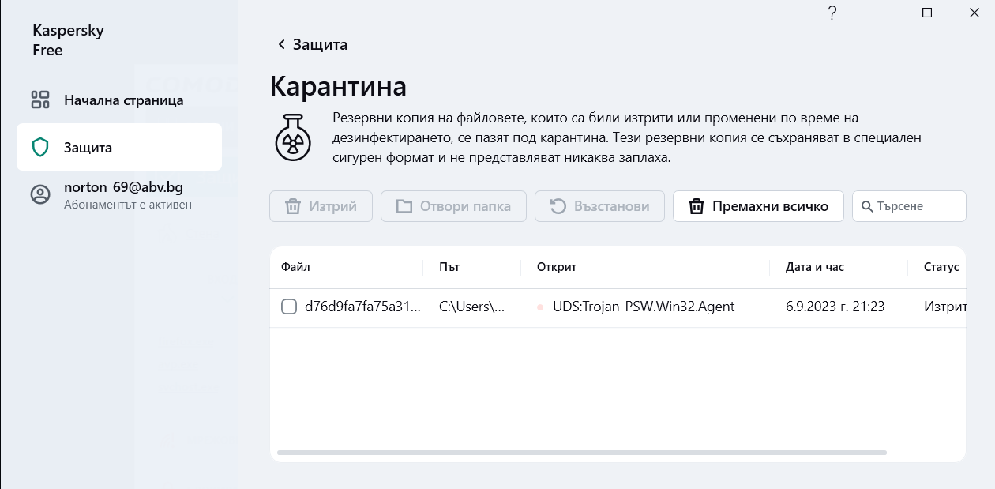Image resolution: width=995 pixels, height=489 pixels.
Task: Click the date 6.9.2023 г. 21:23
Action: [x=835, y=307]
